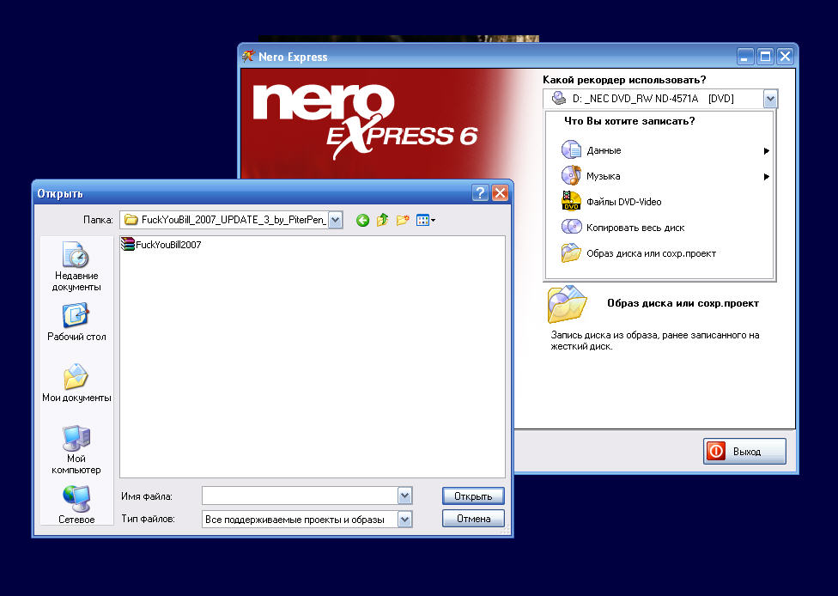Click the Nero Express title bar icon

pyautogui.click(x=248, y=56)
